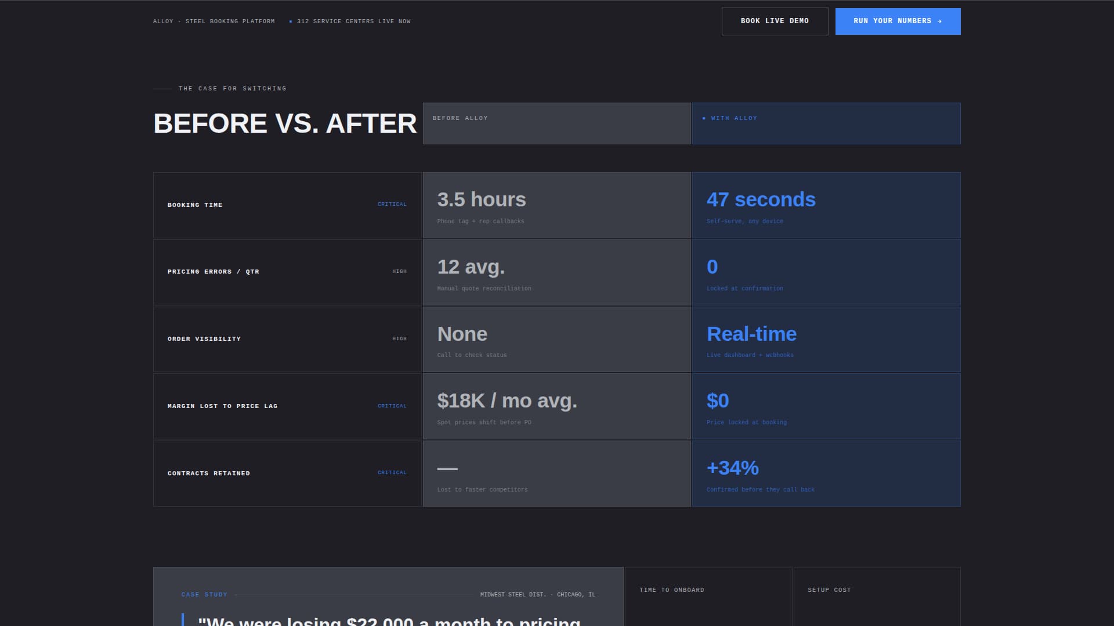Viewport: 1114px width, 626px height.
Task: Click the 0 value in Pricing Errors row
Action: (x=712, y=267)
